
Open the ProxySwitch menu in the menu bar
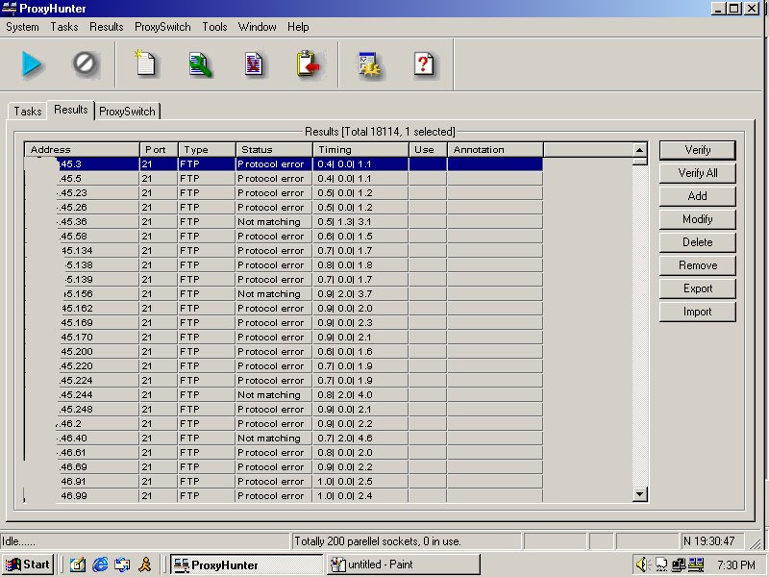[x=162, y=27]
